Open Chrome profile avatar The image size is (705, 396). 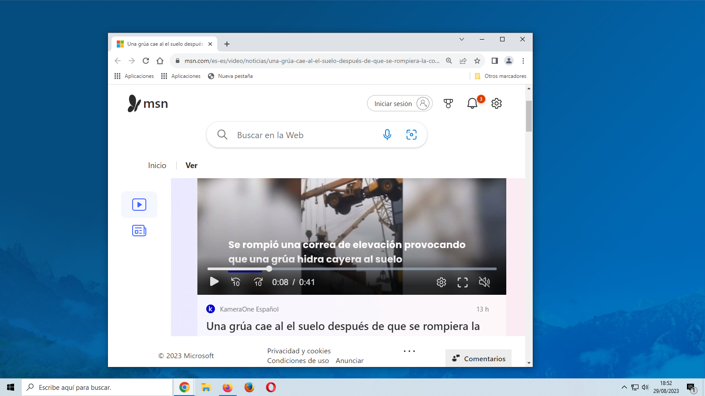point(509,61)
